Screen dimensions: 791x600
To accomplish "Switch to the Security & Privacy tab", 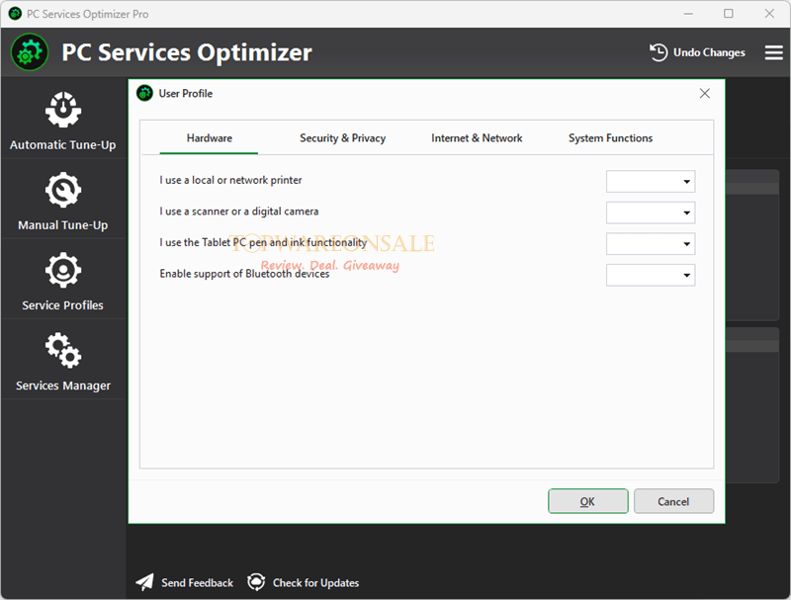I will click(342, 138).
